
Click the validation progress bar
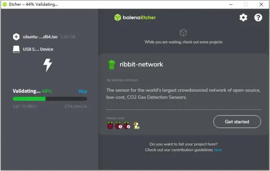click(x=50, y=99)
